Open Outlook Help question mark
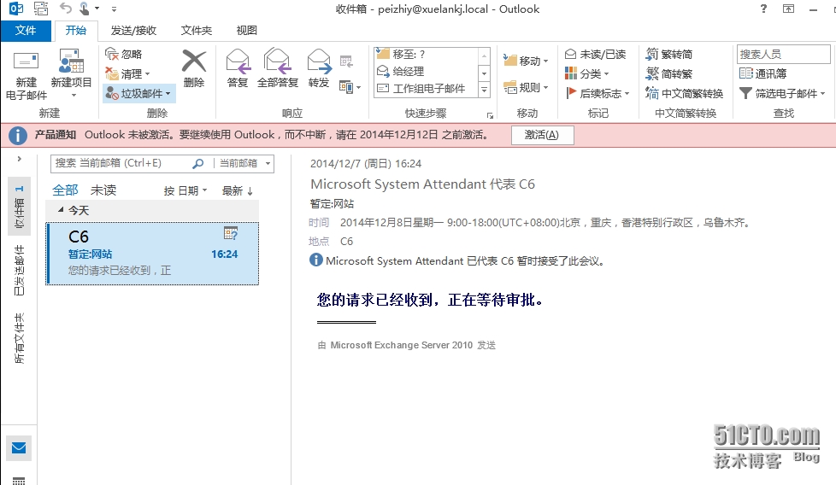 [763, 9]
